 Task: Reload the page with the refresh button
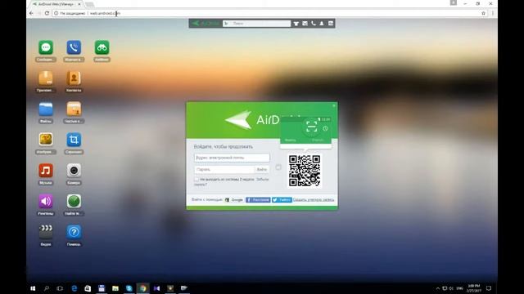47,13
